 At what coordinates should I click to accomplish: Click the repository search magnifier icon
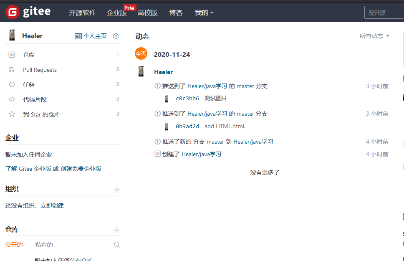coord(117,244)
